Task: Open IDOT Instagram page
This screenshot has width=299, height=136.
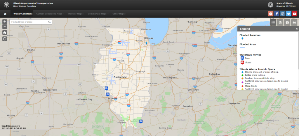Action: pyautogui.click(x=283, y=14)
